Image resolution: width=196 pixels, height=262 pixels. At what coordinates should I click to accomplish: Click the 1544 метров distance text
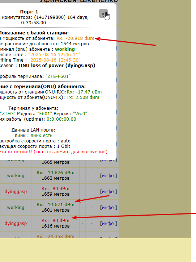click(x=75, y=44)
